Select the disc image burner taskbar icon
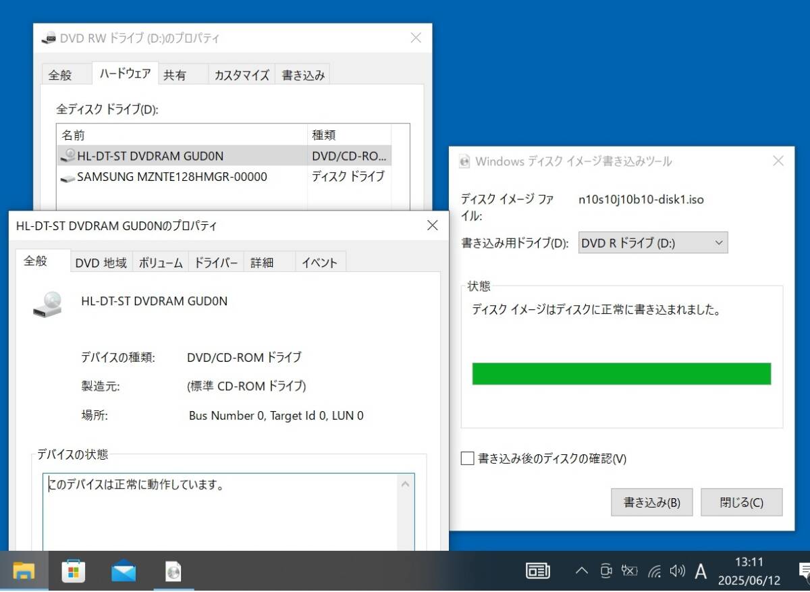Viewport: 810px width, 592px height. click(173, 572)
